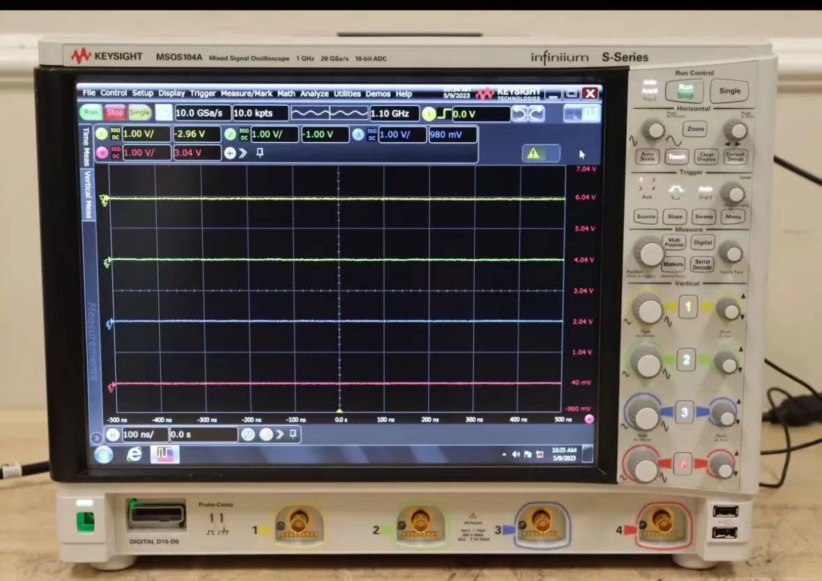Open the Time Meas side tab
822x581 pixels.
tap(86, 146)
